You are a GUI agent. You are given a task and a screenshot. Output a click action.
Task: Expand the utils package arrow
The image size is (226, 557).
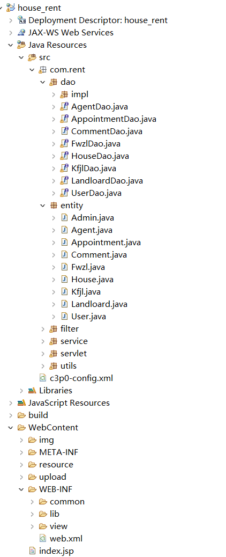pyautogui.click(x=43, y=365)
